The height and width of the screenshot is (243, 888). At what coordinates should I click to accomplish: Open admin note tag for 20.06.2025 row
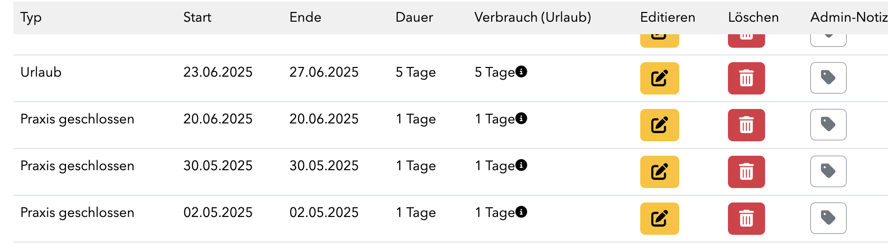828,124
